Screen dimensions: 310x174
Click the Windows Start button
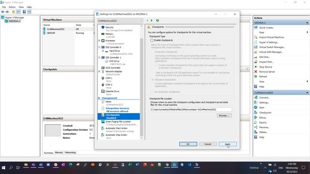click(x=3, y=168)
